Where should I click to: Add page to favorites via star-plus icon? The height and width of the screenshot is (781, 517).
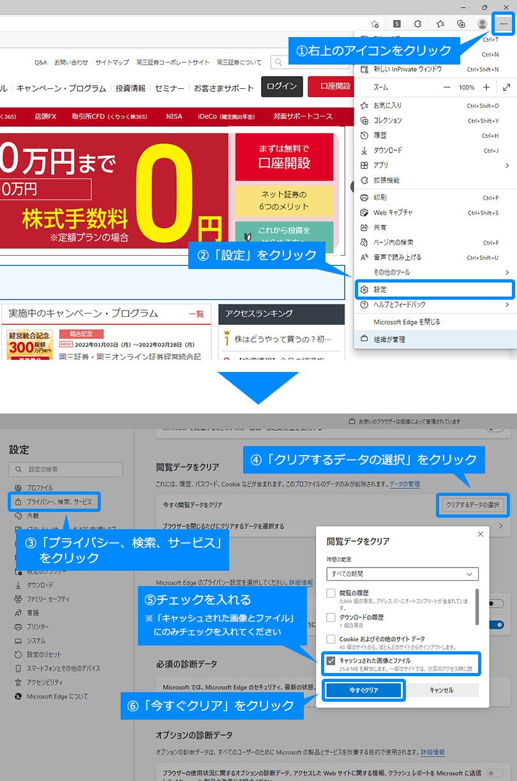coord(375,24)
